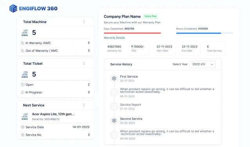Open the Total Machine card's three-dot menu

84,22
